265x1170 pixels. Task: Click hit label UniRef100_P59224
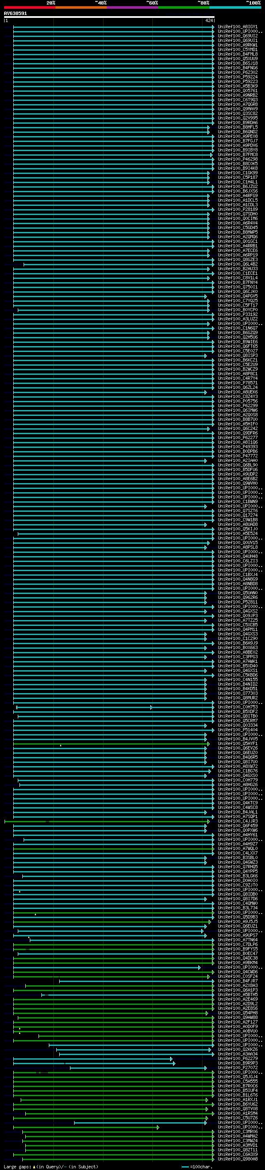[238, 77]
